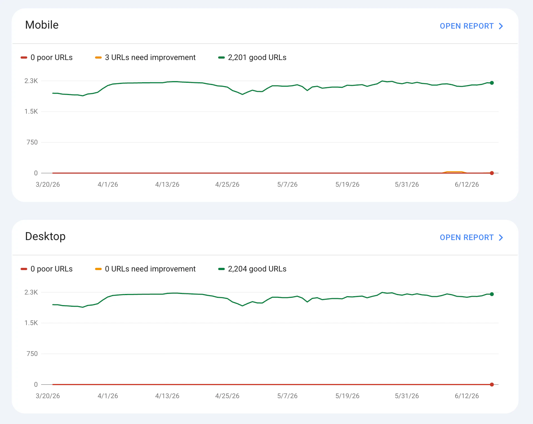Click 4/25/26 date on Desktop chart axis

[227, 396]
